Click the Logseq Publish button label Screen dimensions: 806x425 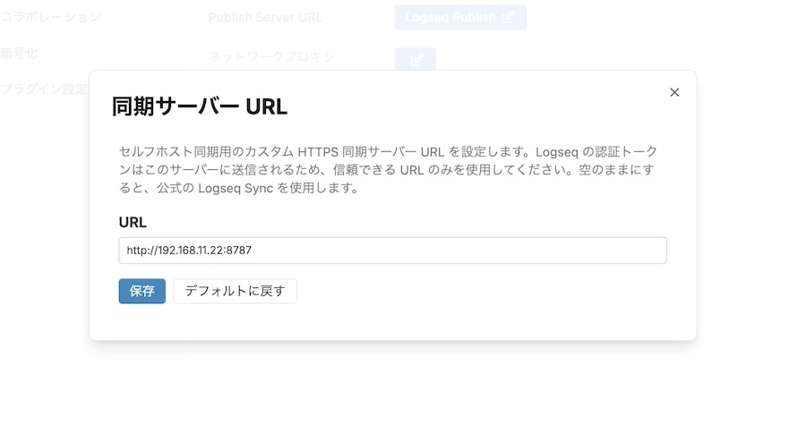[x=450, y=18]
